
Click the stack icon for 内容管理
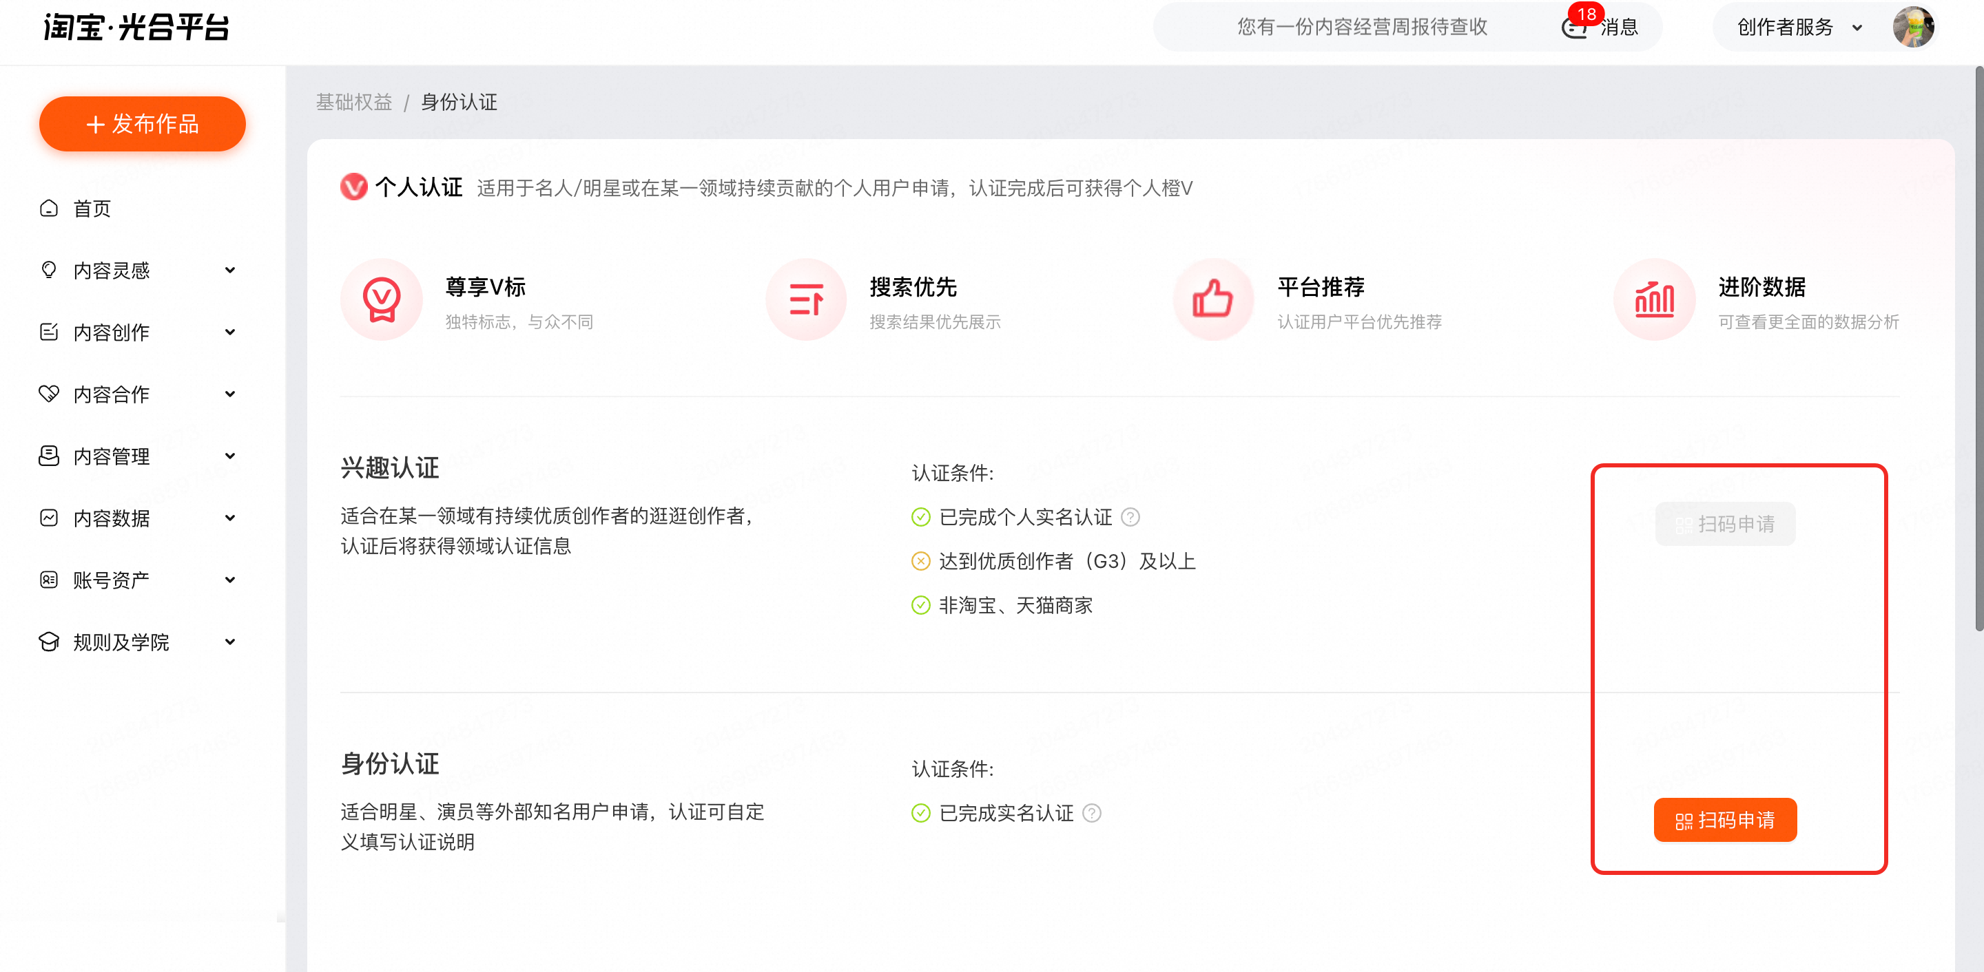coord(48,456)
